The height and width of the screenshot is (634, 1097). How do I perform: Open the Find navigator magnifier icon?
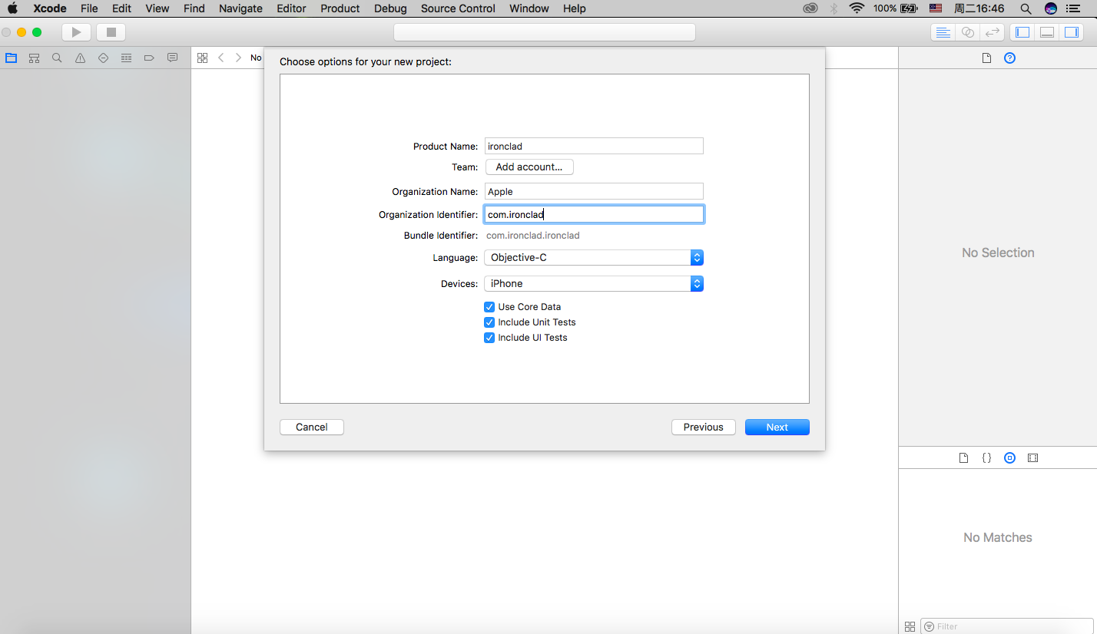point(57,58)
